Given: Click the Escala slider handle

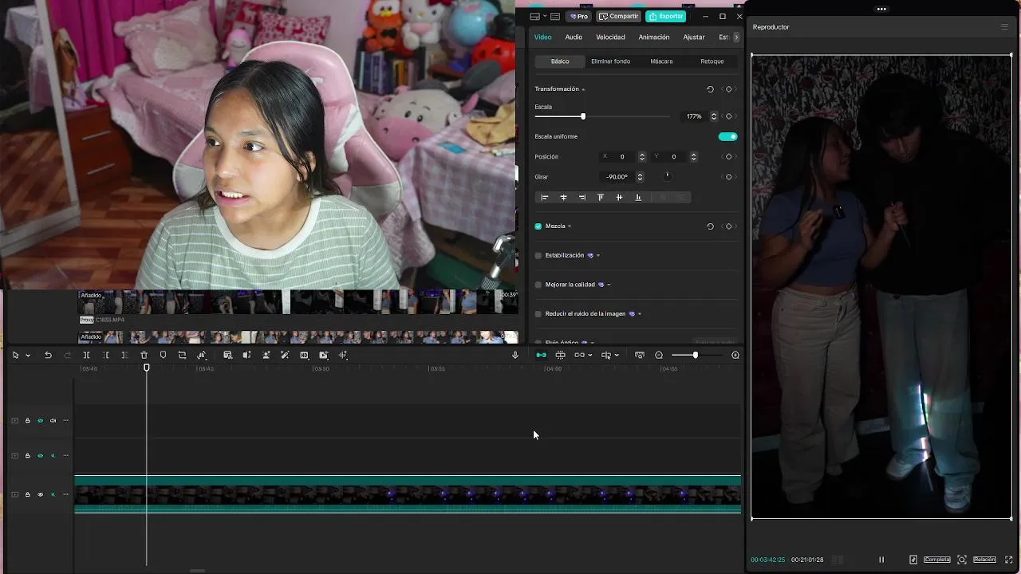Looking at the screenshot, I should click(x=583, y=116).
